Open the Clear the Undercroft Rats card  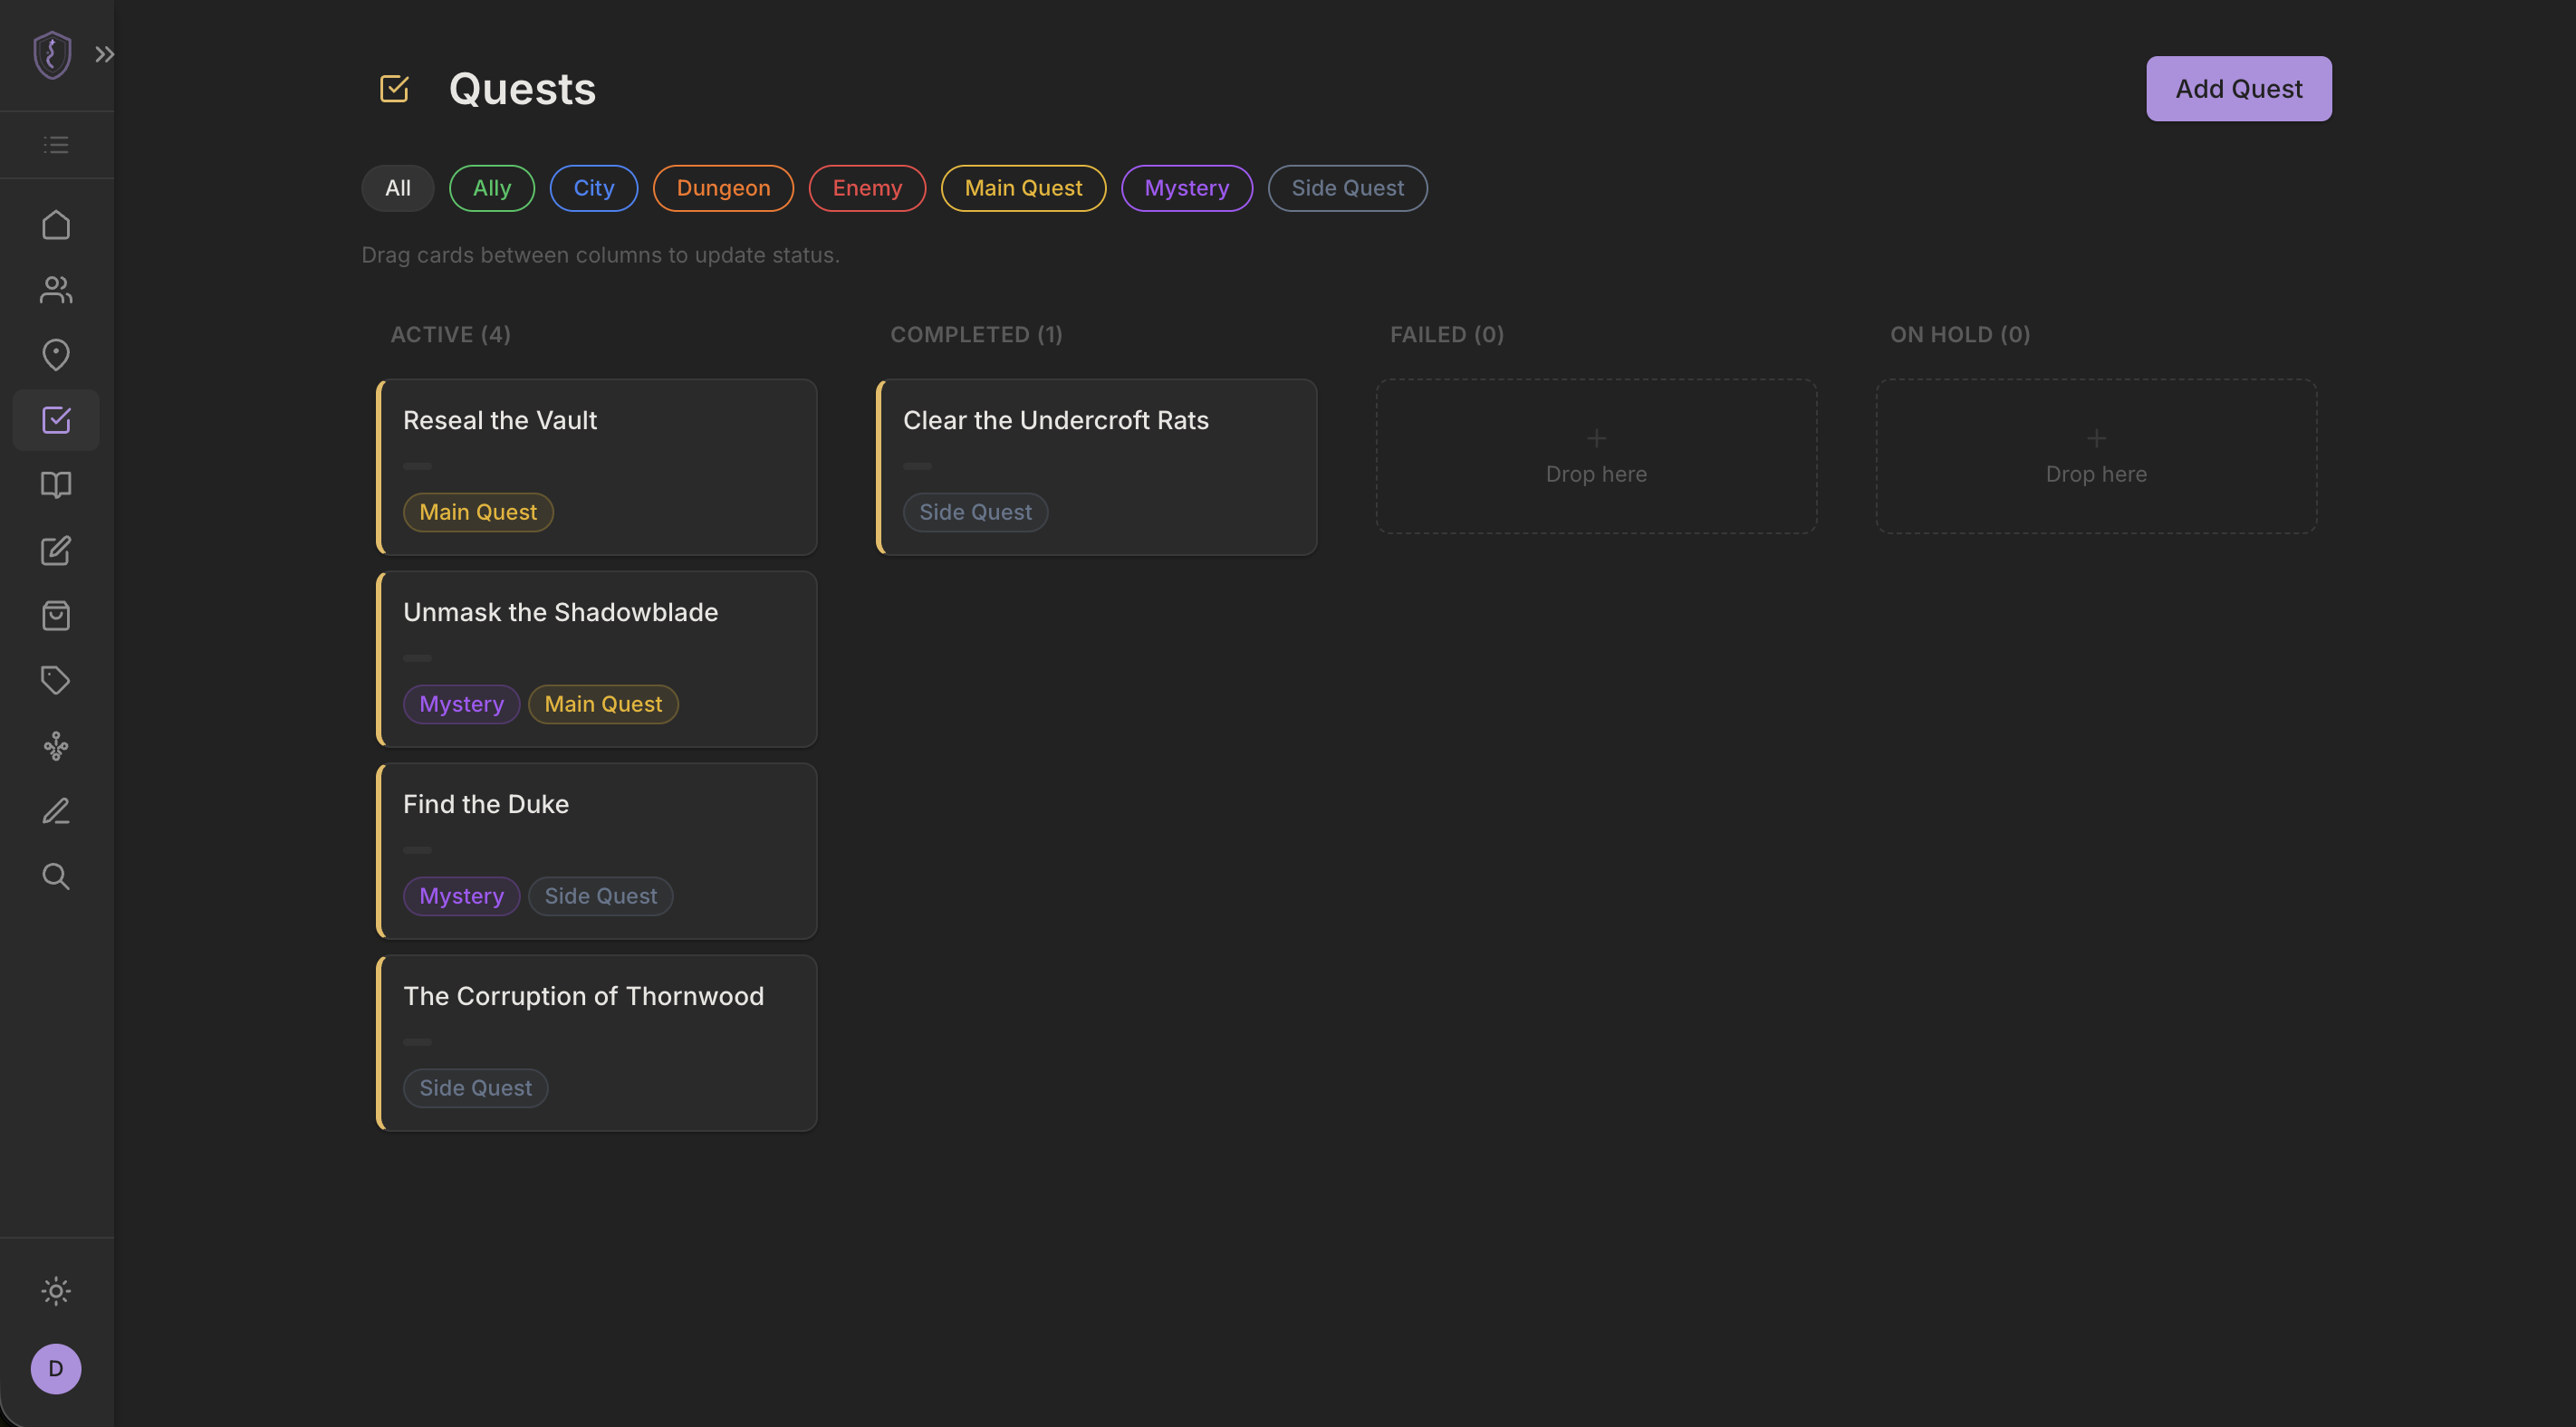click(x=1097, y=467)
